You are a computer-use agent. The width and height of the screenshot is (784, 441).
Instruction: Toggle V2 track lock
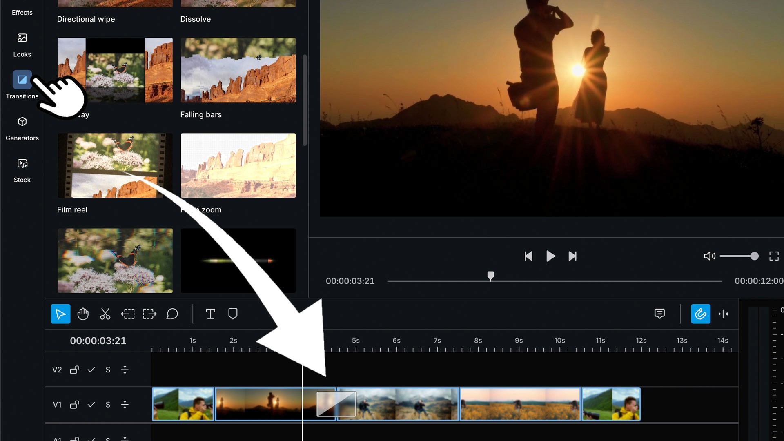pos(74,370)
